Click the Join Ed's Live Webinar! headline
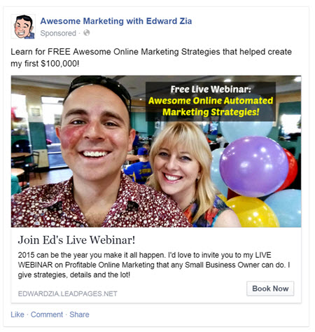Image resolution: width=315 pixels, height=332 pixels. [76, 240]
